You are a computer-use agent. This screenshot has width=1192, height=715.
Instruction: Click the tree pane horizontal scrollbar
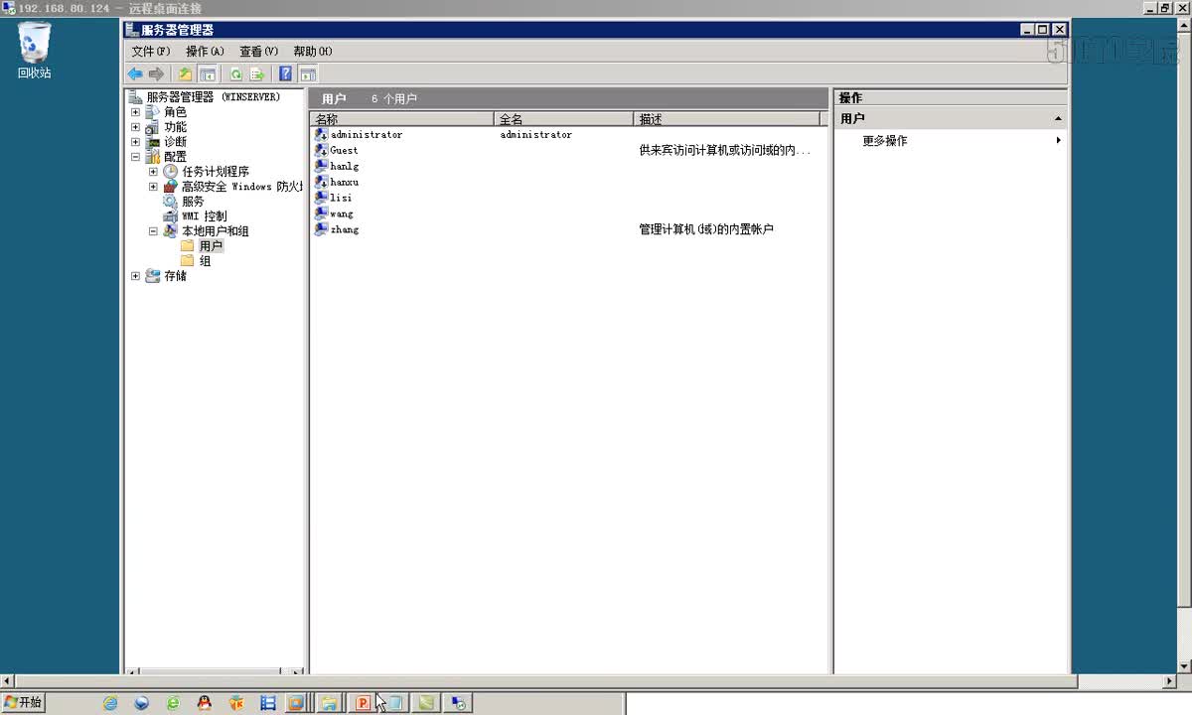point(215,672)
